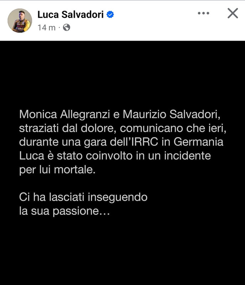Screen dimensions: 245x285
Task: Click the word "IRRC" in the announcement
Action: 144,142
